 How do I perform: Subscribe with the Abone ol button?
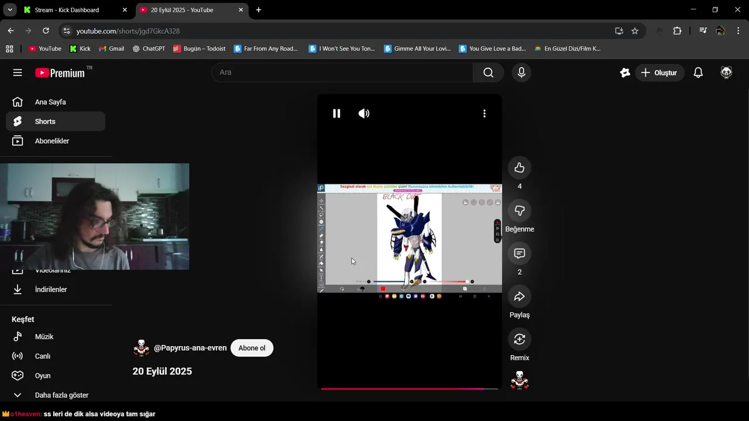252,348
